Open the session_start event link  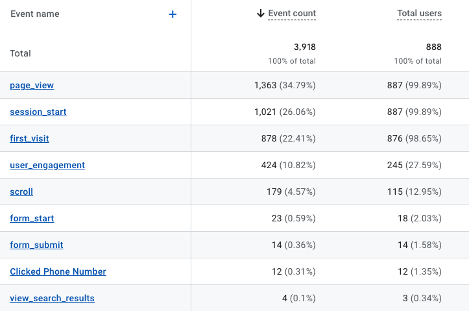[x=38, y=112]
